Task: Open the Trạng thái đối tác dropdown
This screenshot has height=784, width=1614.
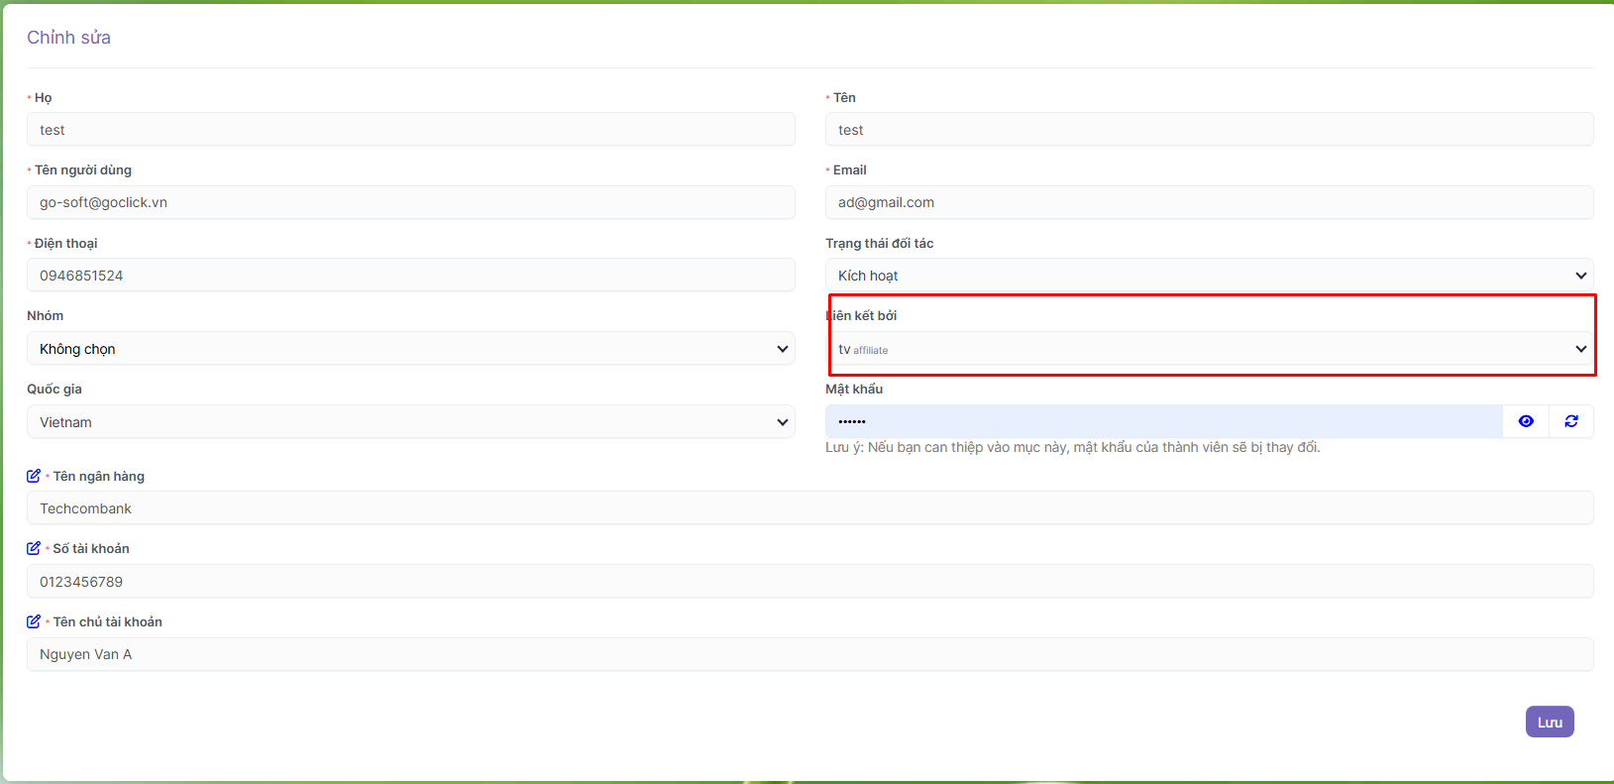Action: (x=1209, y=276)
